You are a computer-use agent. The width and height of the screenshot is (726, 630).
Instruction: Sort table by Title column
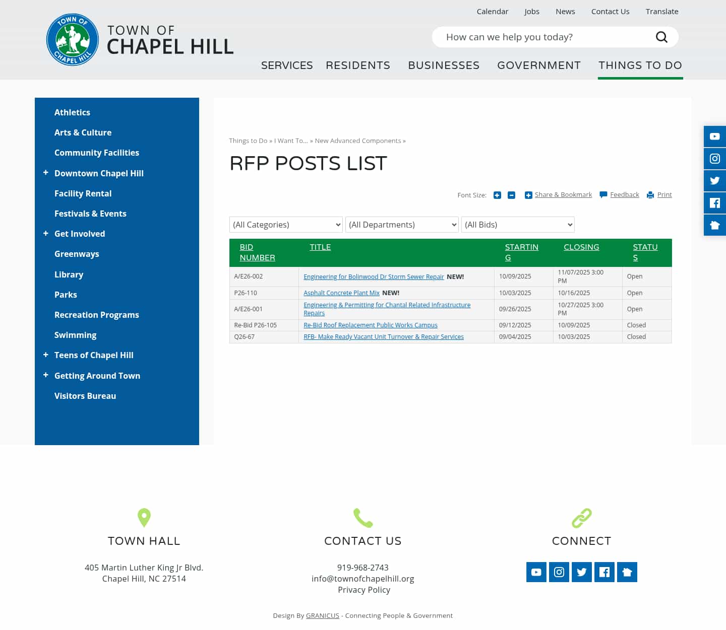click(320, 247)
